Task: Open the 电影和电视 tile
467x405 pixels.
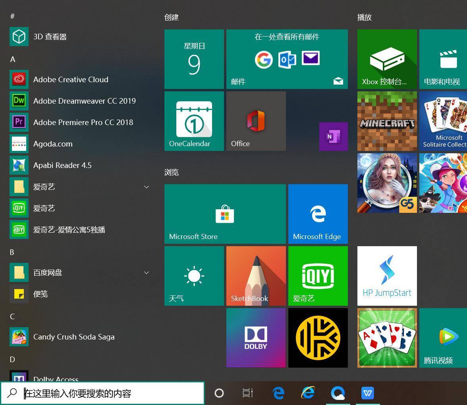Action: pyautogui.click(x=443, y=59)
